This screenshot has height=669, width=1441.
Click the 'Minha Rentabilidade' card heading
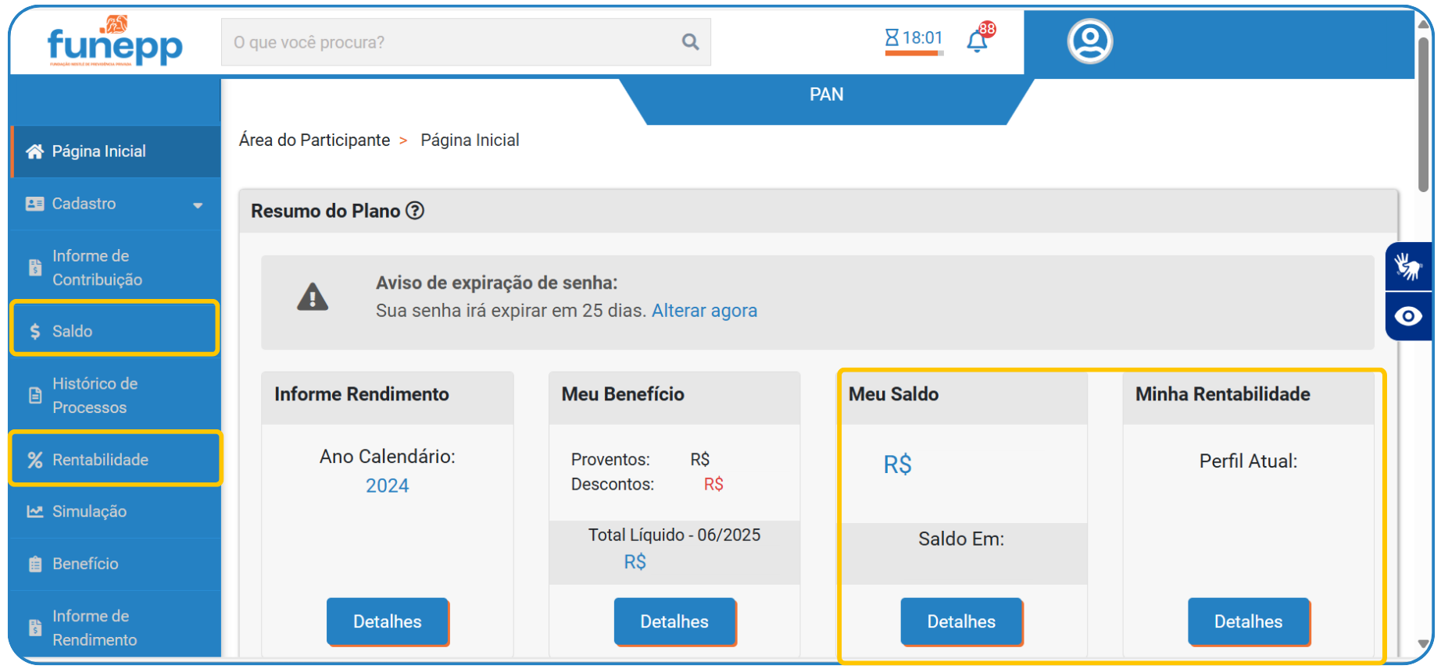pos(1222,394)
